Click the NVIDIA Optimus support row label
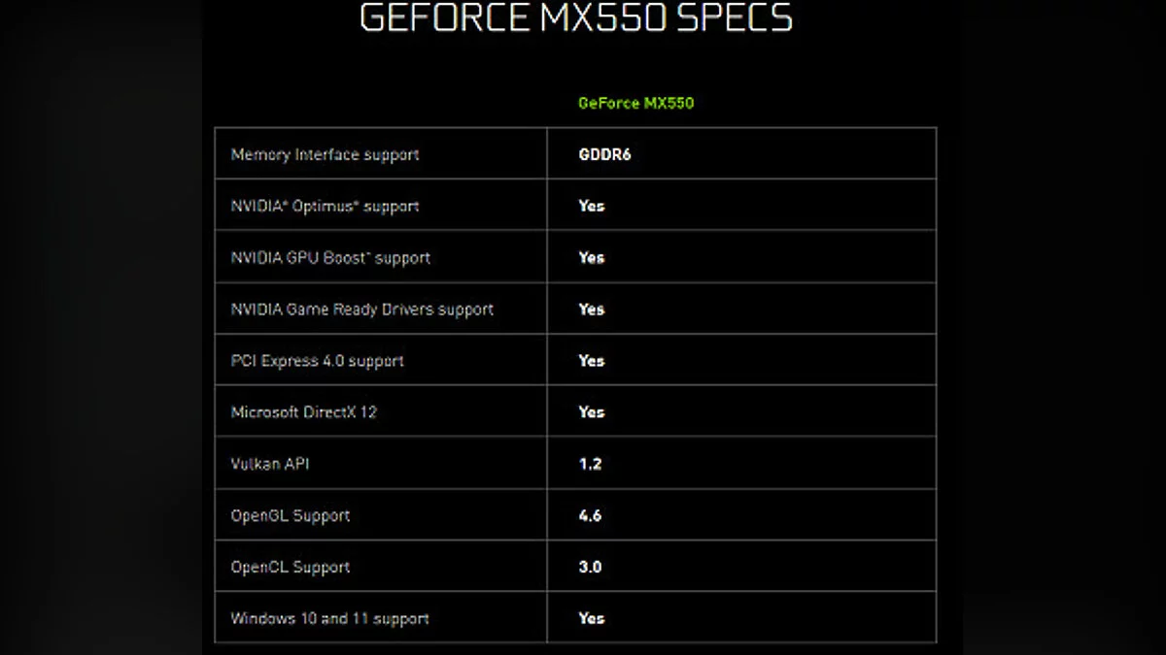1166x655 pixels. coord(325,206)
